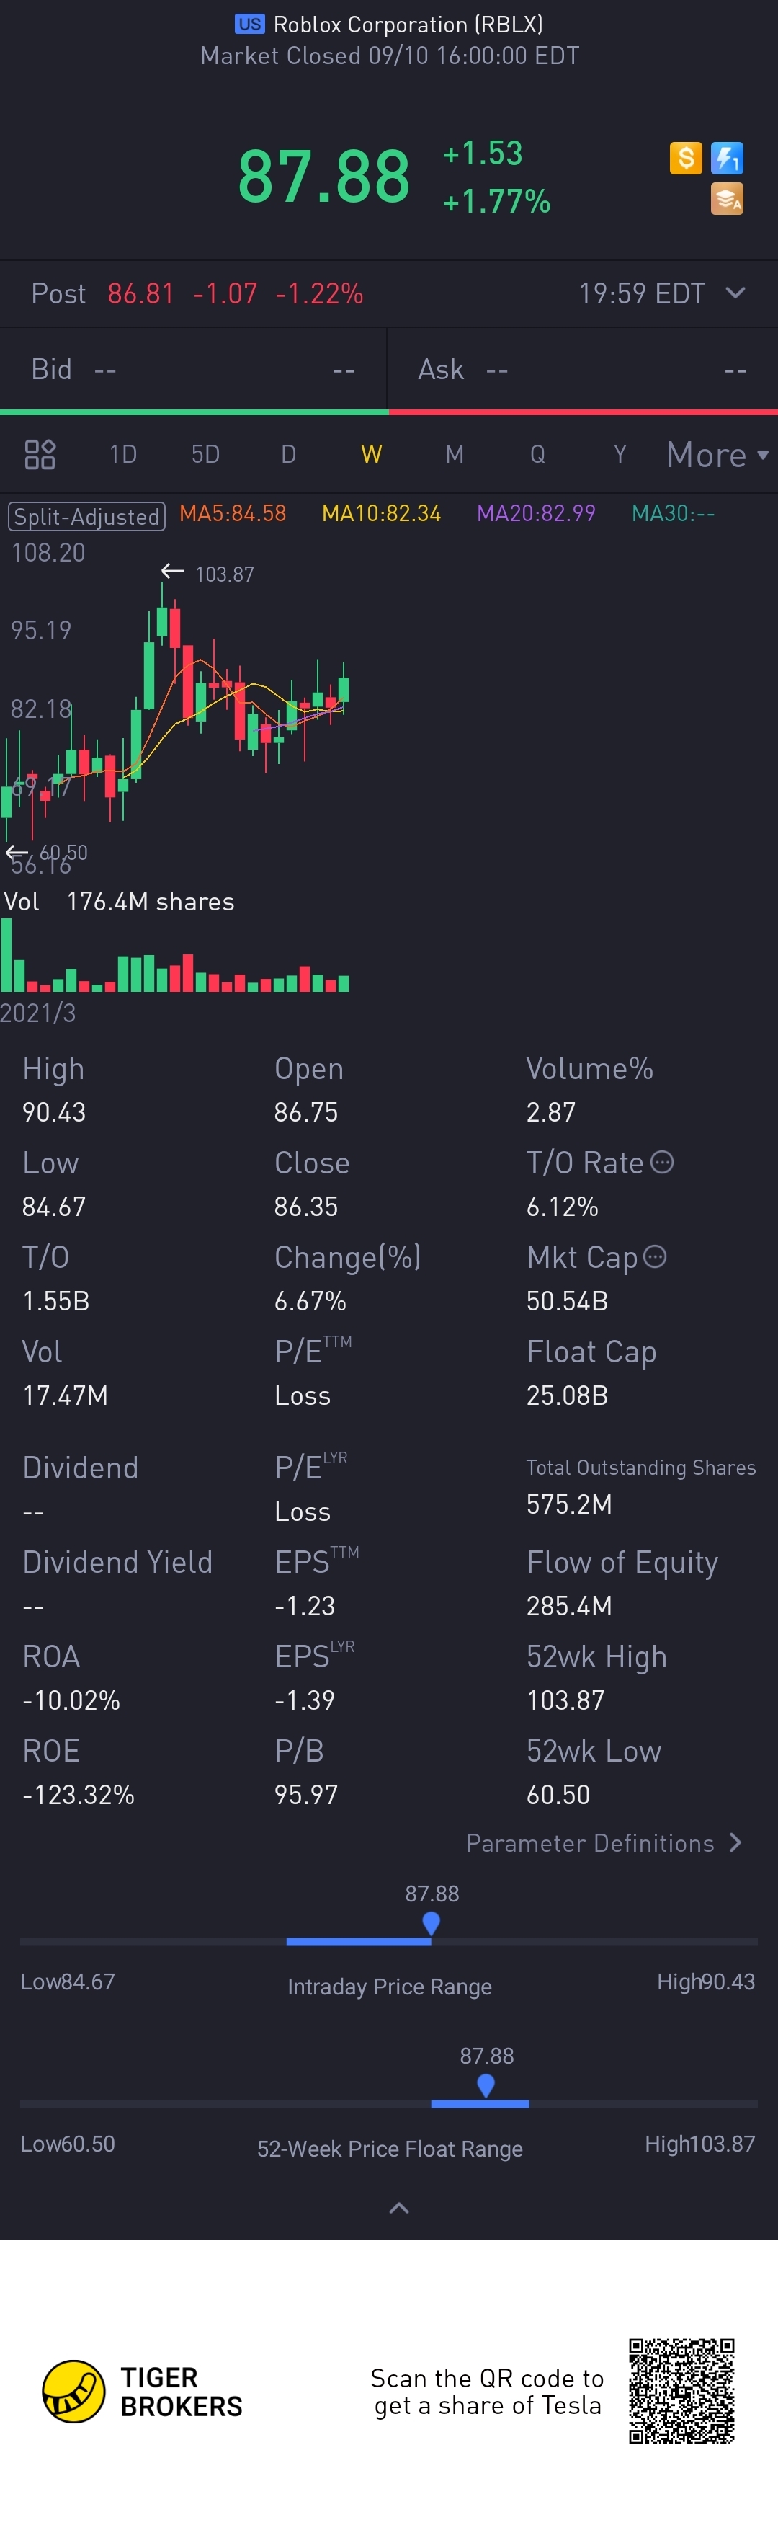Open the chart layout grid icon

click(40, 454)
